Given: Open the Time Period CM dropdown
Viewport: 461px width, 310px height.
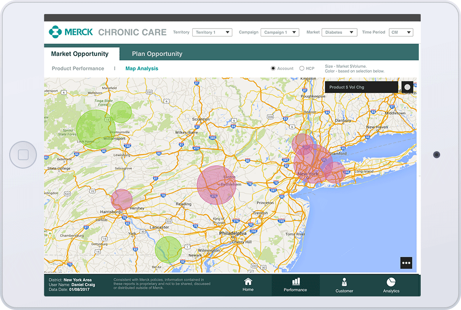Looking at the screenshot, I should pyautogui.click(x=401, y=32).
